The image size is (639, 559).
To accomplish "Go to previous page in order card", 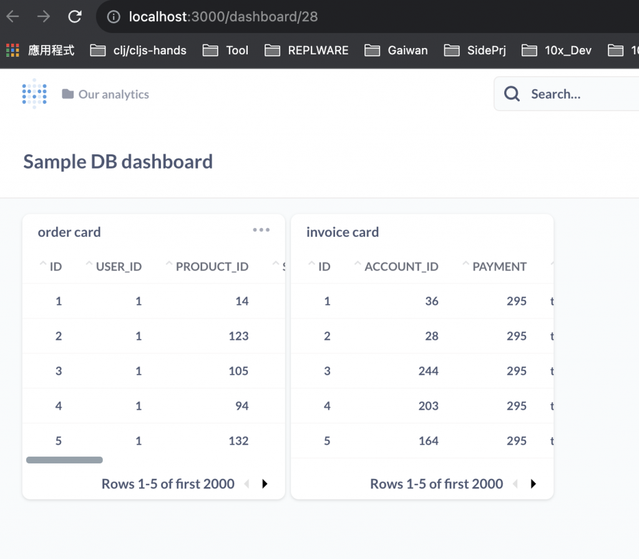I will [246, 483].
